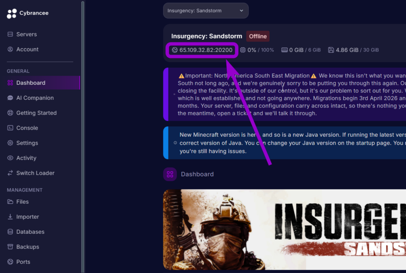The height and width of the screenshot is (273, 406).
Task: Click the GENERAL section label
Action: [x=18, y=71]
